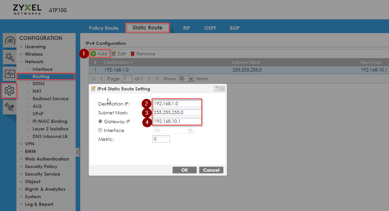
Task: Open the Monitor waveform icon
Action: pos(10,74)
